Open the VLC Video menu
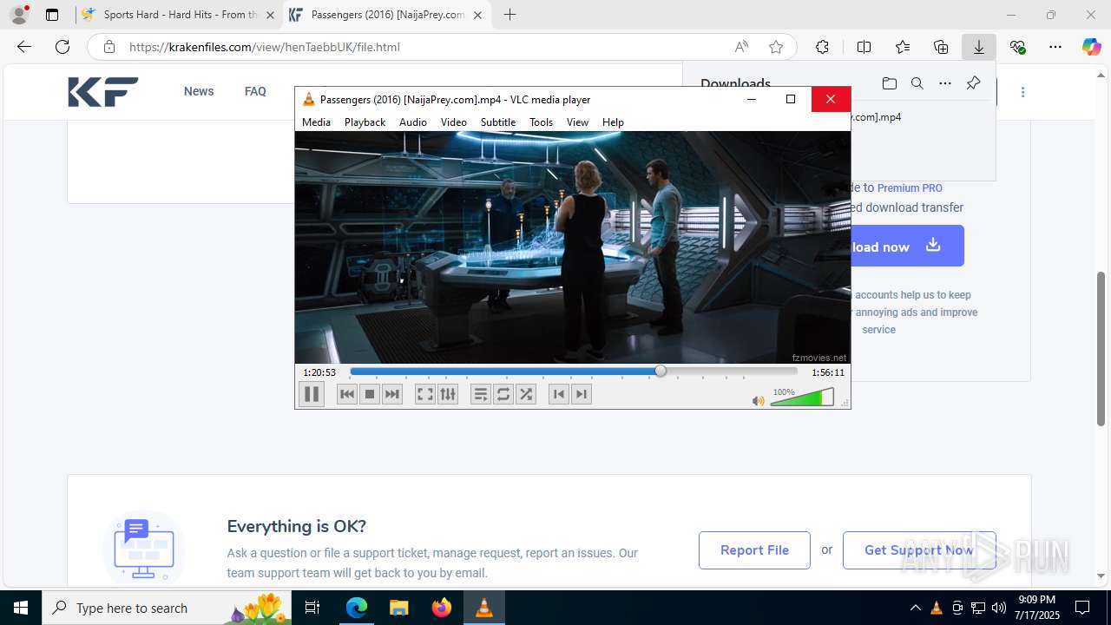 [454, 122]
